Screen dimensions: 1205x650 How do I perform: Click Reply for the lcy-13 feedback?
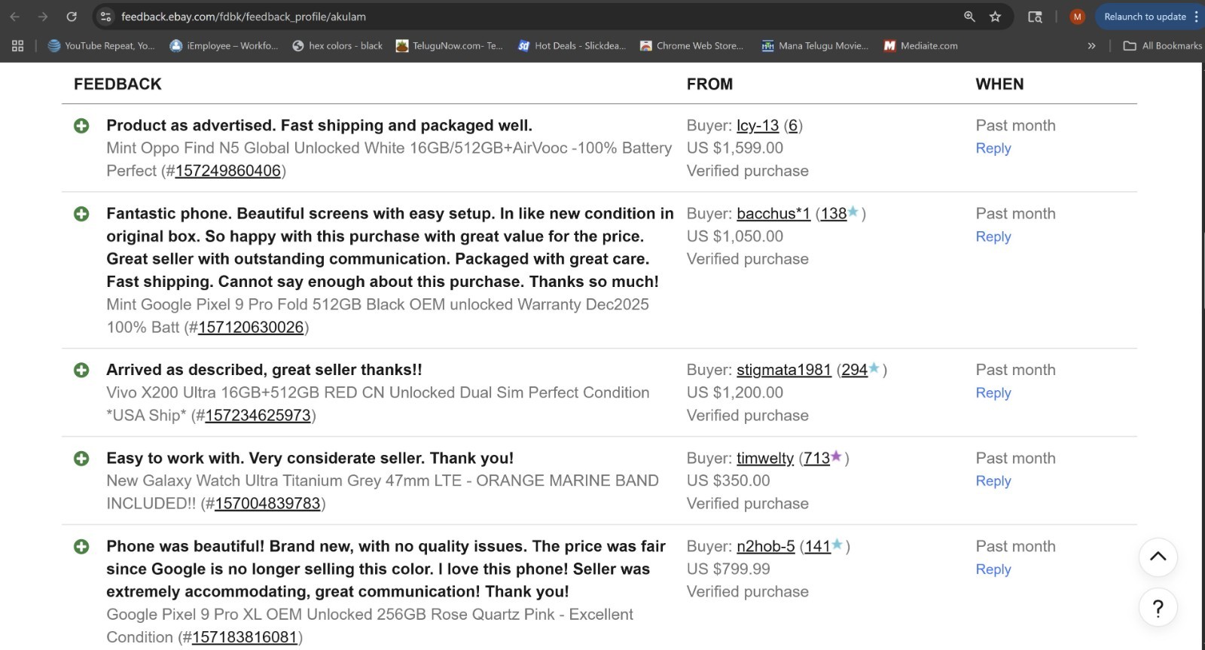point(993,148)
